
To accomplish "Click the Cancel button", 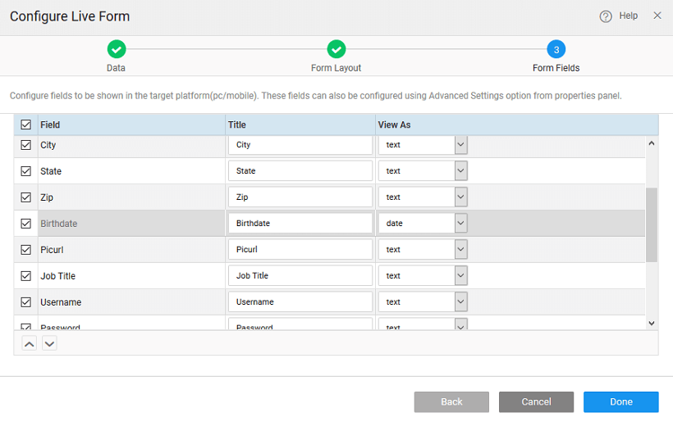I will pyautogui.click(x=536, y=401).
